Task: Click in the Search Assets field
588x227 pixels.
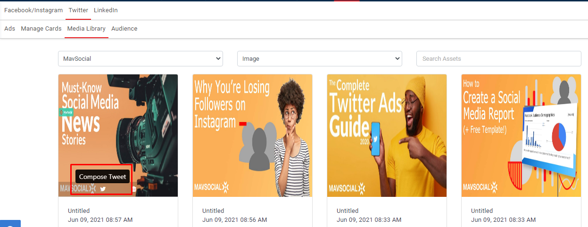Action: pos(498,59)
